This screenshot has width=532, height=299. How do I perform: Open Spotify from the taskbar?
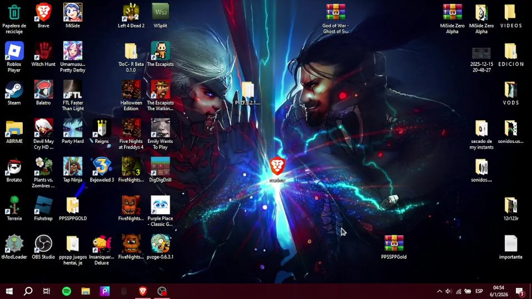(66, 291)
